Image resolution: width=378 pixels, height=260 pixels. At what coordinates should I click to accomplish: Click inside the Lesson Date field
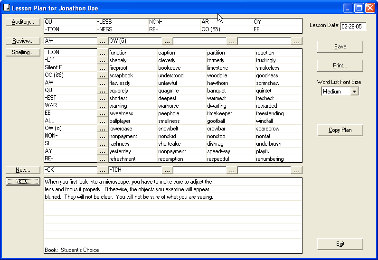pyautogui.click(x=353, y=26)
